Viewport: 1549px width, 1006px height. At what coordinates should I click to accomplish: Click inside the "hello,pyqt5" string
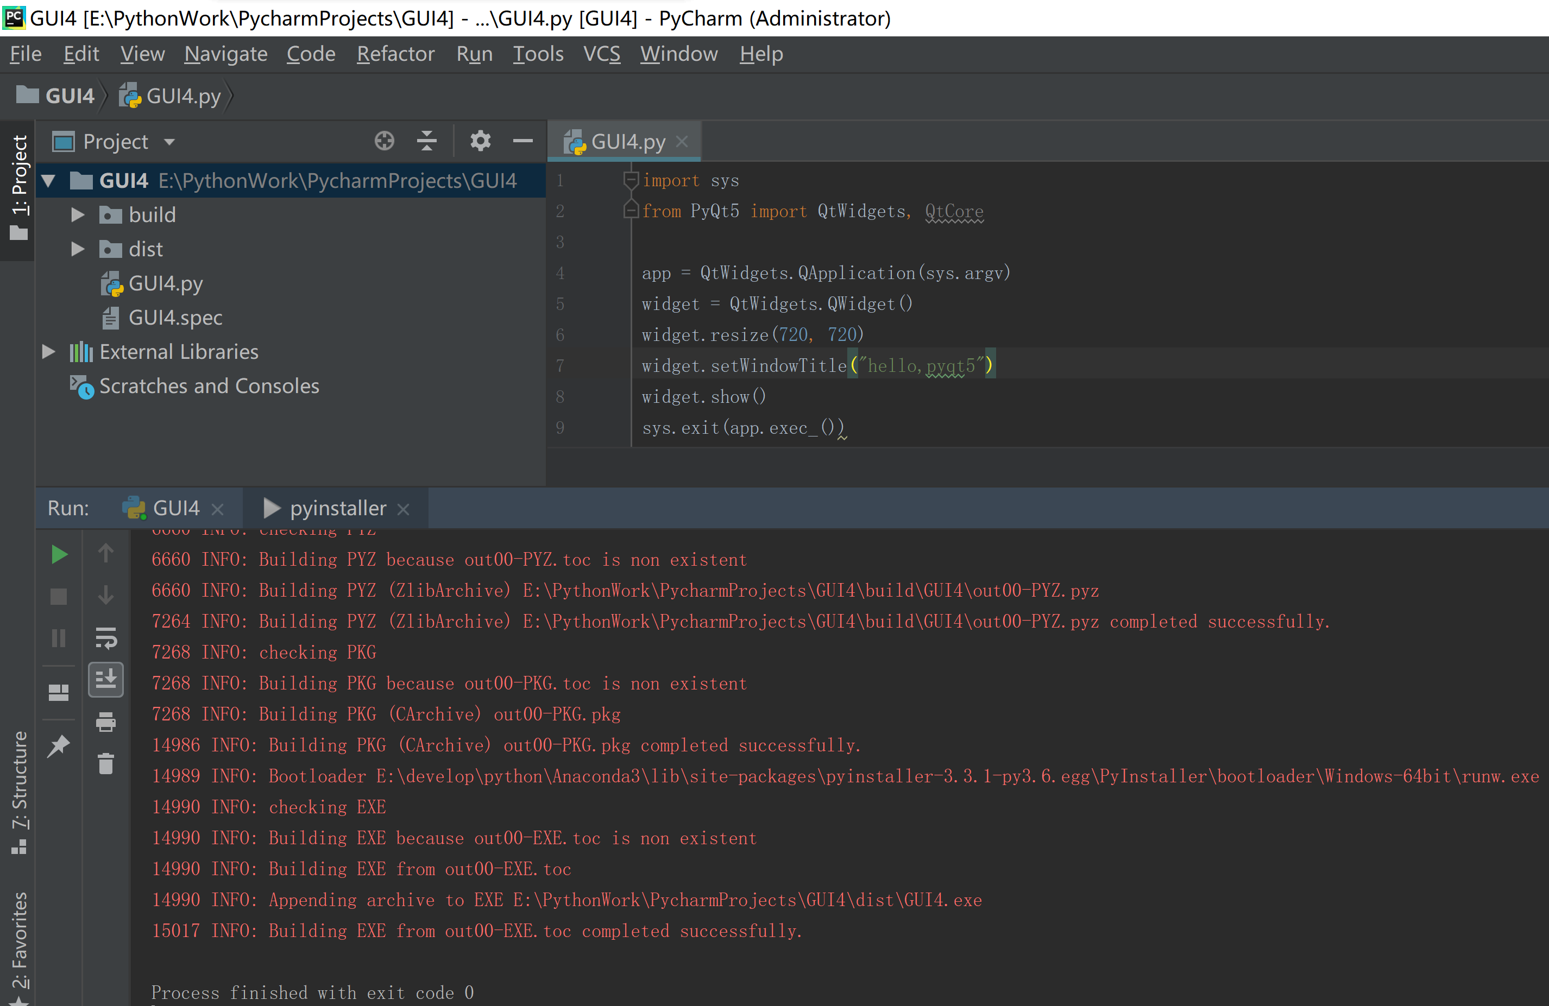tap(921, 366)
